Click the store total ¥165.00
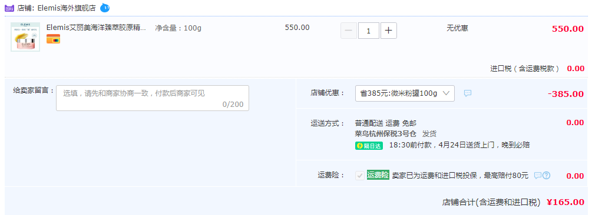The height and width of the screenshot is (215, 592). click(x=565, y=202)
